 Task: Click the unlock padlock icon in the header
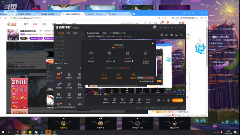coord(166,35)
